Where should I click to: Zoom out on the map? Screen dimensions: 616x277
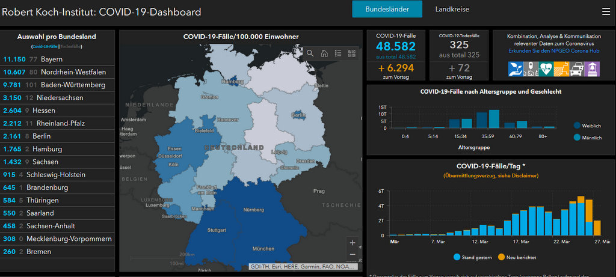(x=352, y=254)
